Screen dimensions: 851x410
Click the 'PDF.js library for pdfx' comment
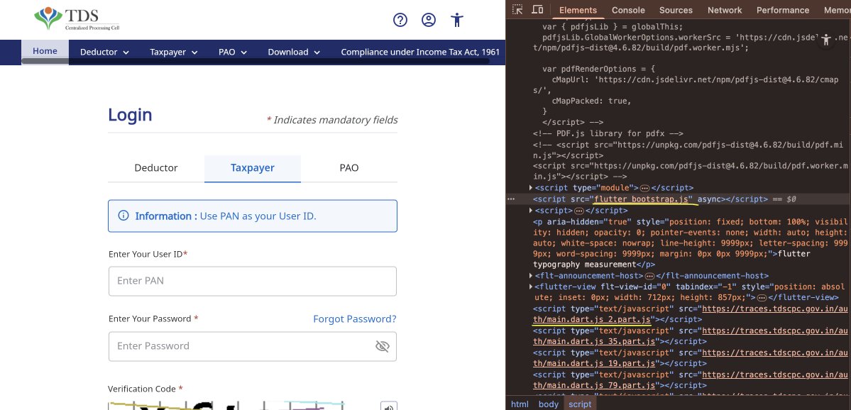pyautogui.click(x=608, y=133)
